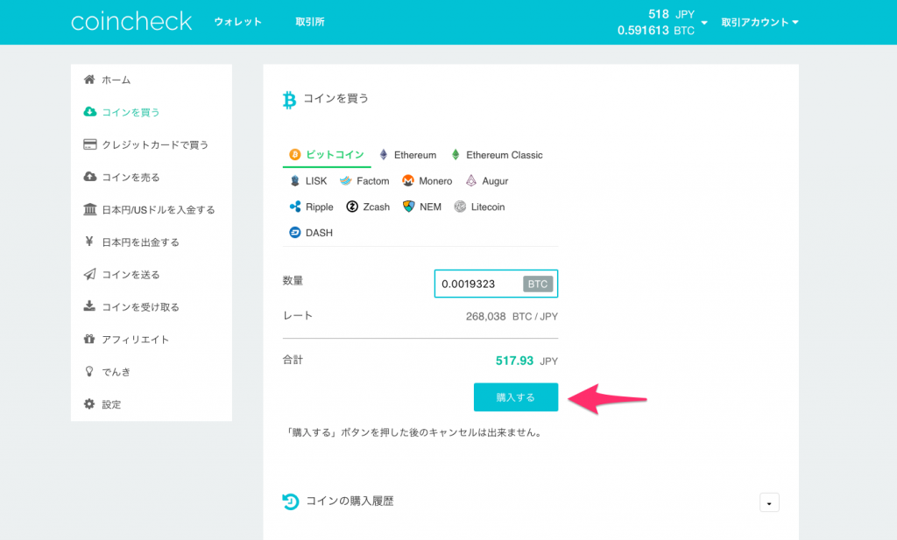Select コインを買う sidebar item
The image size is (897, 540).
pyautogui.click(x=131, y=112)
